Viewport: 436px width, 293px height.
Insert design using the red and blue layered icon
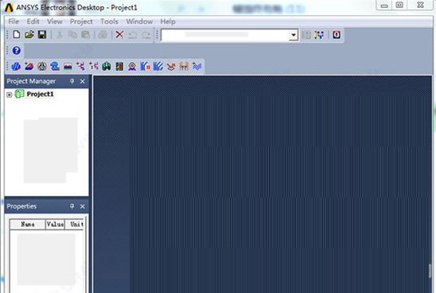[29, 67]
